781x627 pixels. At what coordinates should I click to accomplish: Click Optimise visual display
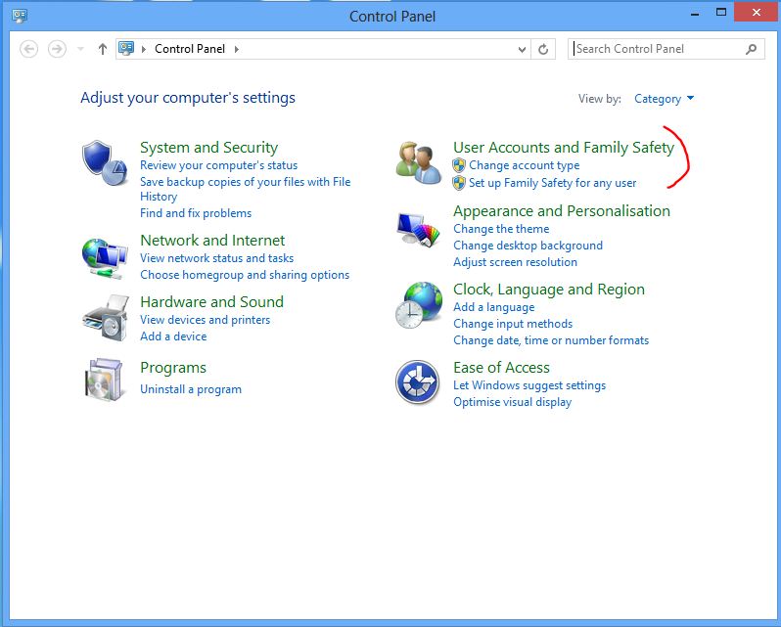click(512, 402)
